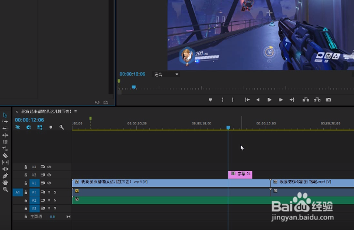Select the Razor tool in the toolbar
Image resolution: width=354 pixels, height=230 pixels.
pos(5,156)
